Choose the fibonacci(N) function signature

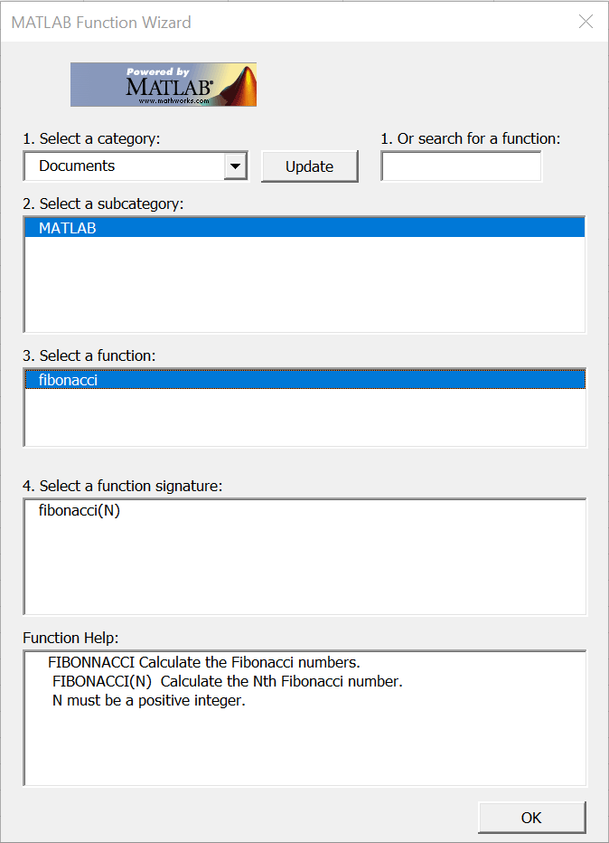coord(80,510)
